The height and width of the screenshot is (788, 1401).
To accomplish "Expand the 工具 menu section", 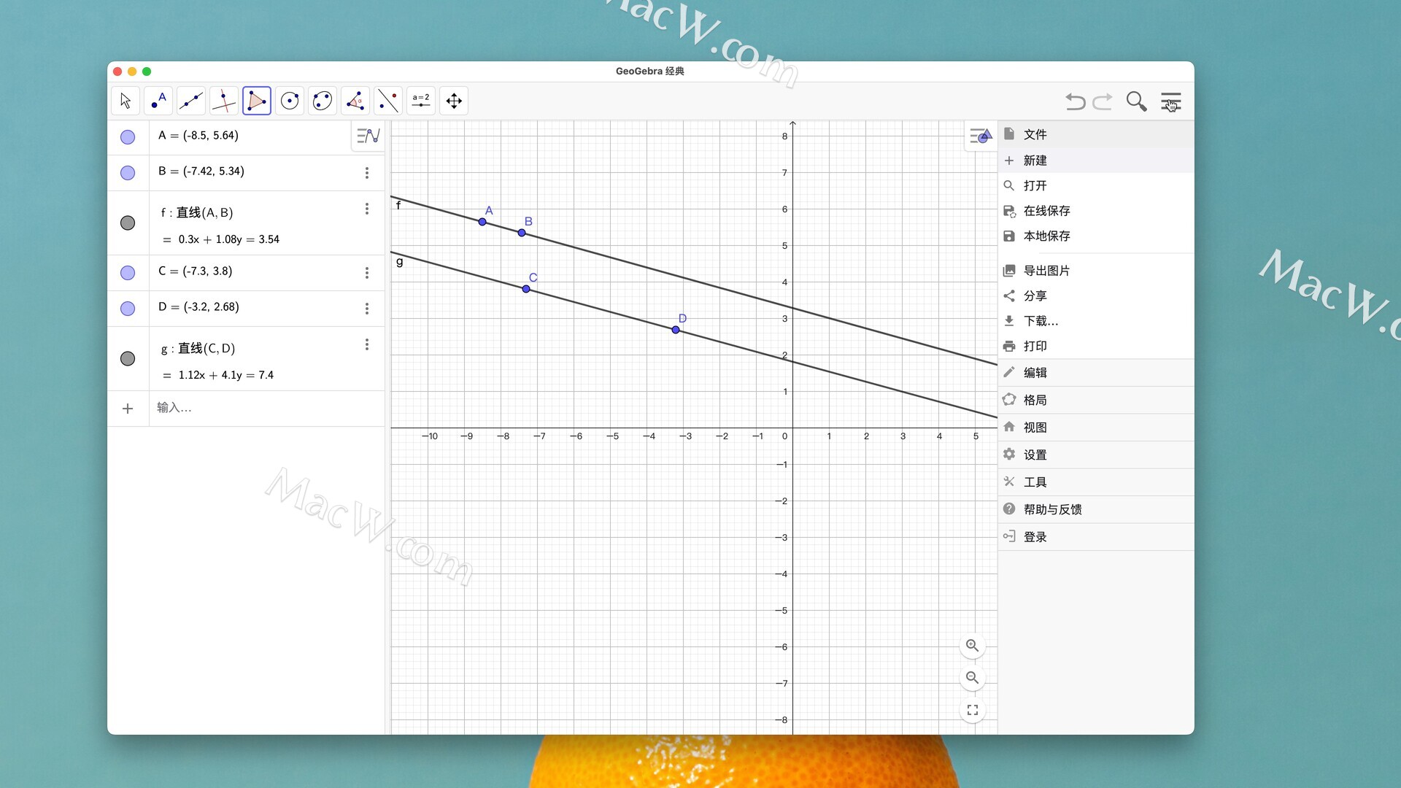I will click(x=1096, y=482).
